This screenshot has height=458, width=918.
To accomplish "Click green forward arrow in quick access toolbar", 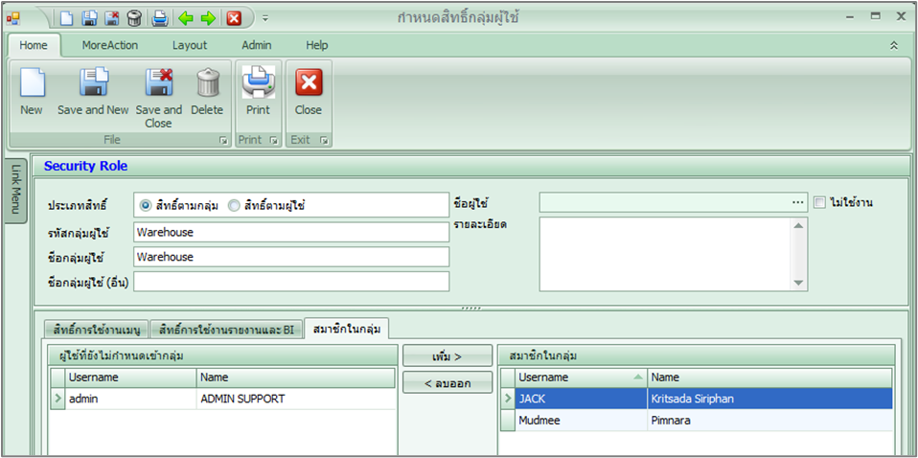I will coord(208,18).
